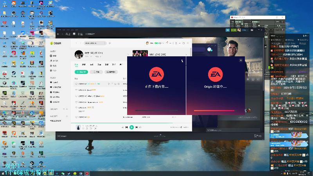Add highlighted LOVE DIVE row to playlist
Viewport: 313px width, 176px height.
(x=112, y=84)
